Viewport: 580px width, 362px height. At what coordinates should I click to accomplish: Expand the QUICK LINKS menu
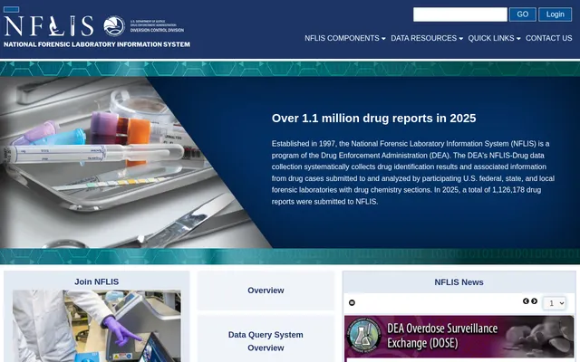(494, 38)
